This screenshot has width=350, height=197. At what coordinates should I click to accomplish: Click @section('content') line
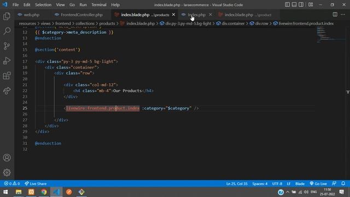(57, 50)
